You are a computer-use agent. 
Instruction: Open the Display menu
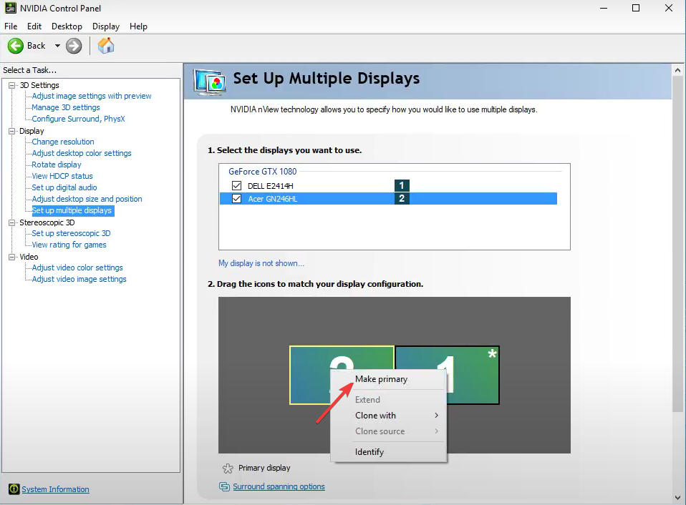(x=106, y=26)
